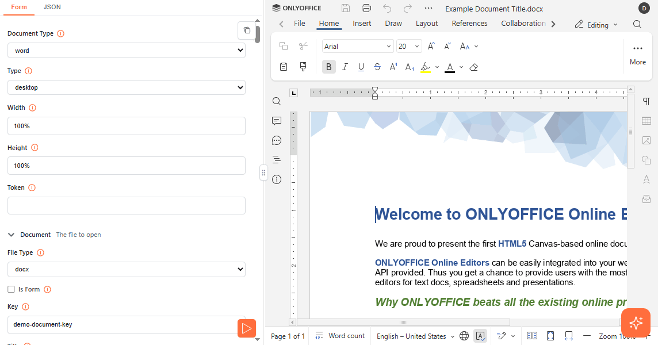Collapse the Document section
The height and width of the screenshot is (345, 658).
(11, 235)
